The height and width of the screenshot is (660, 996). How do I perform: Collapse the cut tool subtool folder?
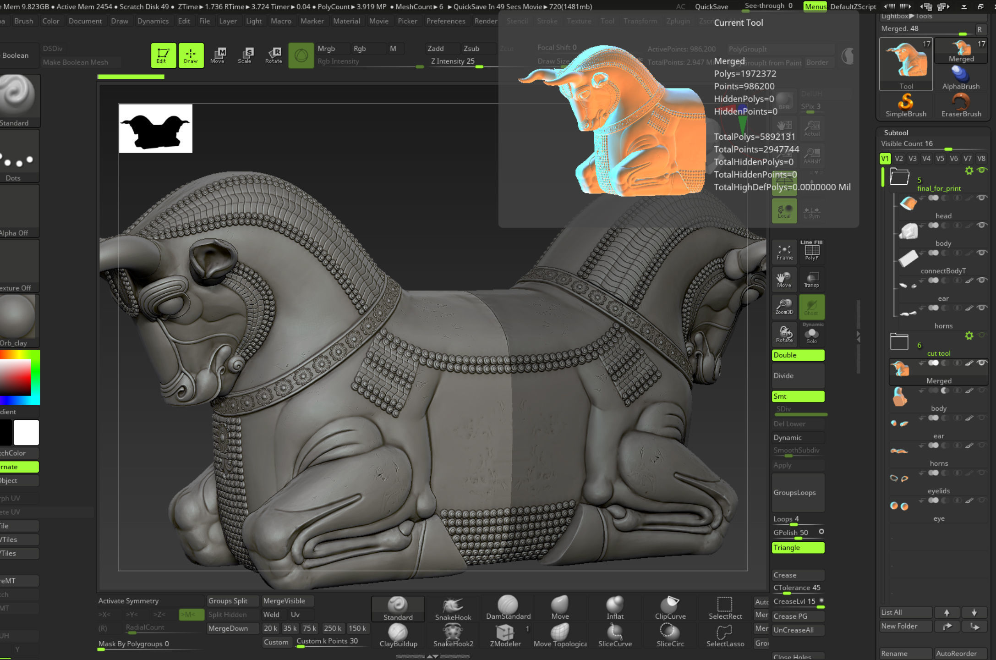[x=899, y=341]
